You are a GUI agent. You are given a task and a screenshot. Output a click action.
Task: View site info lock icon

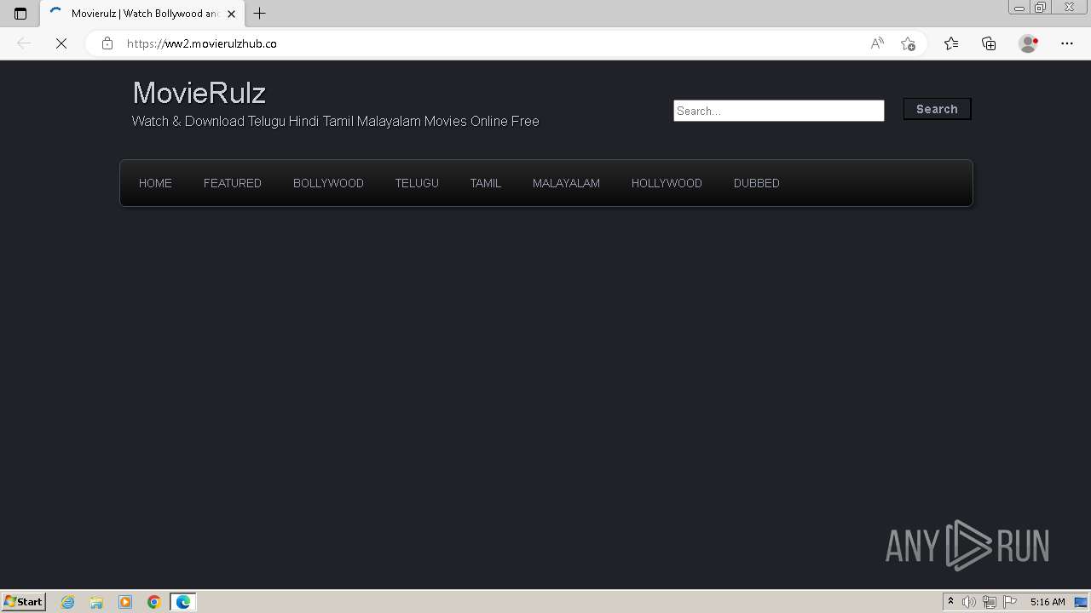107,43
